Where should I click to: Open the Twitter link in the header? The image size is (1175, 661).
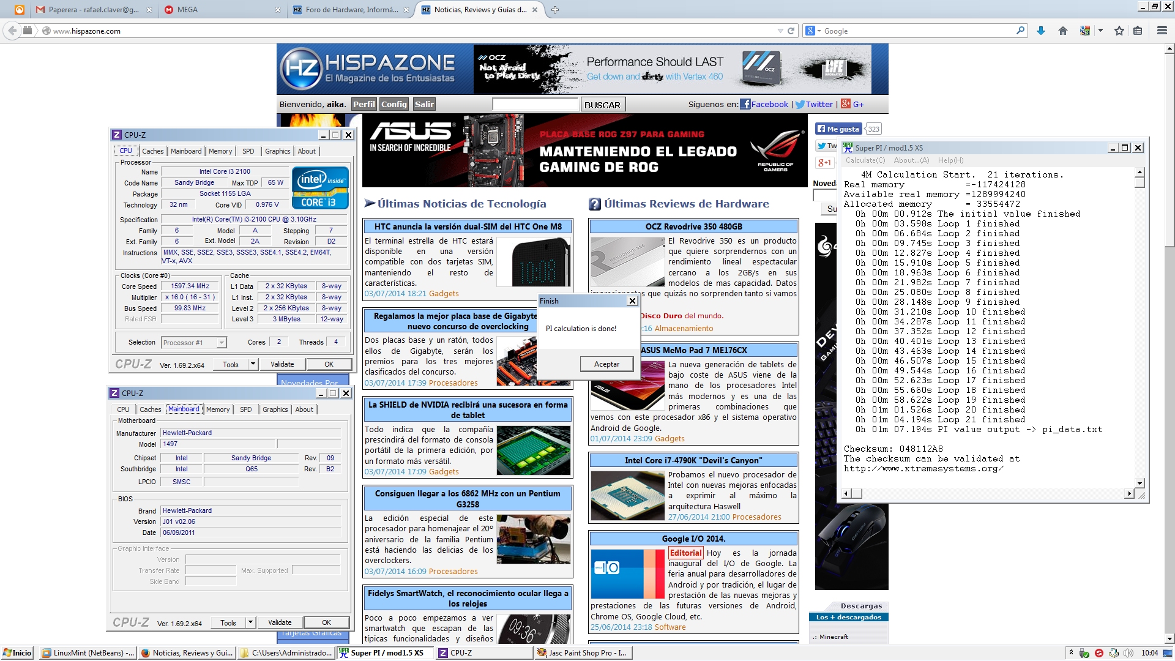[x=819, y=104]
